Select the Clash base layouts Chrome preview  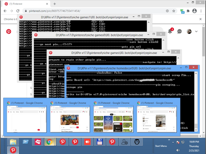[x=113, y=119]
